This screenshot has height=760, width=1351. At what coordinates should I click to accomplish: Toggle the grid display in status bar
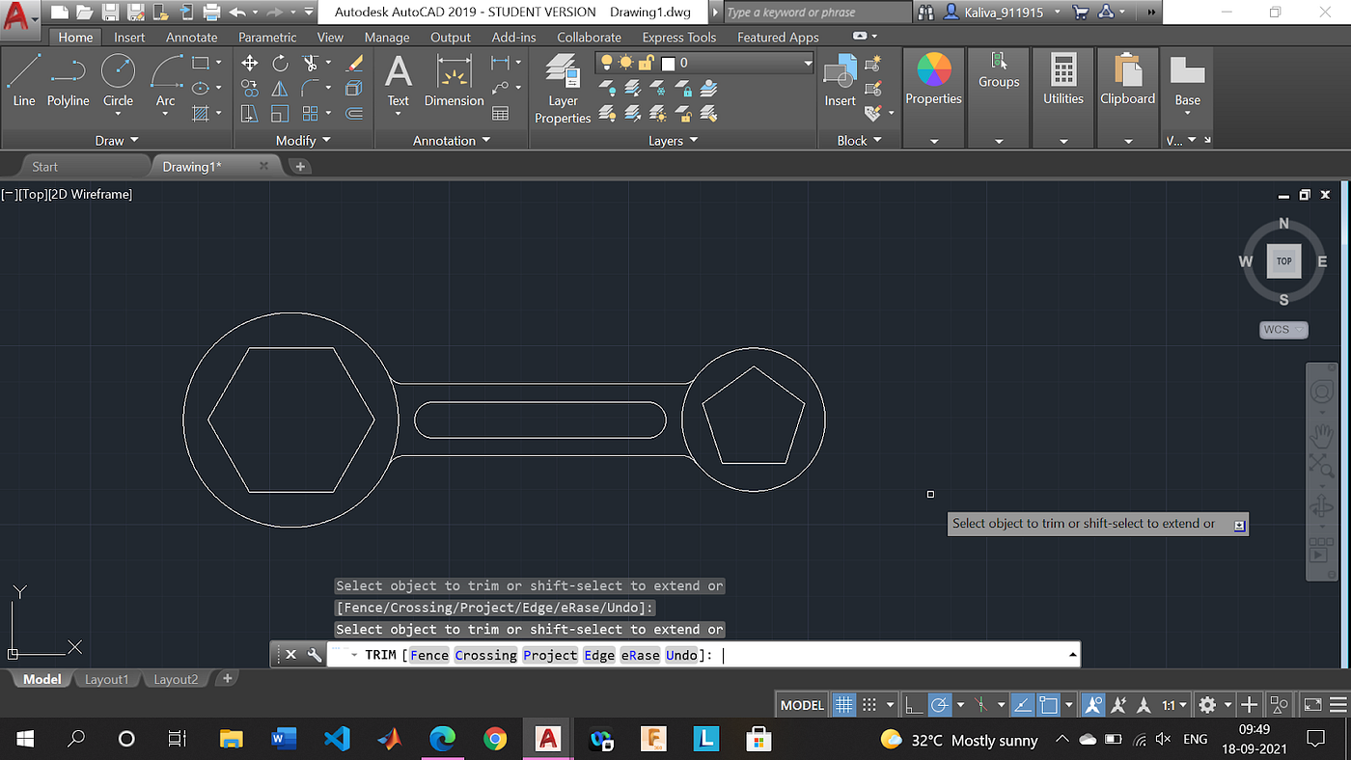(x=843, y=704)
